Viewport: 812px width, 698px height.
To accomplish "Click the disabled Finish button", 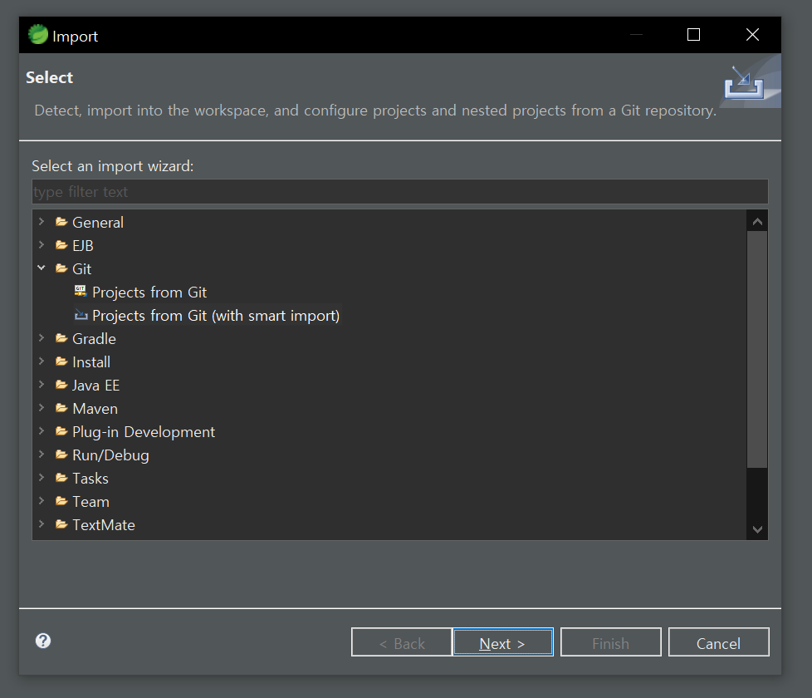I will coord(610,642).
